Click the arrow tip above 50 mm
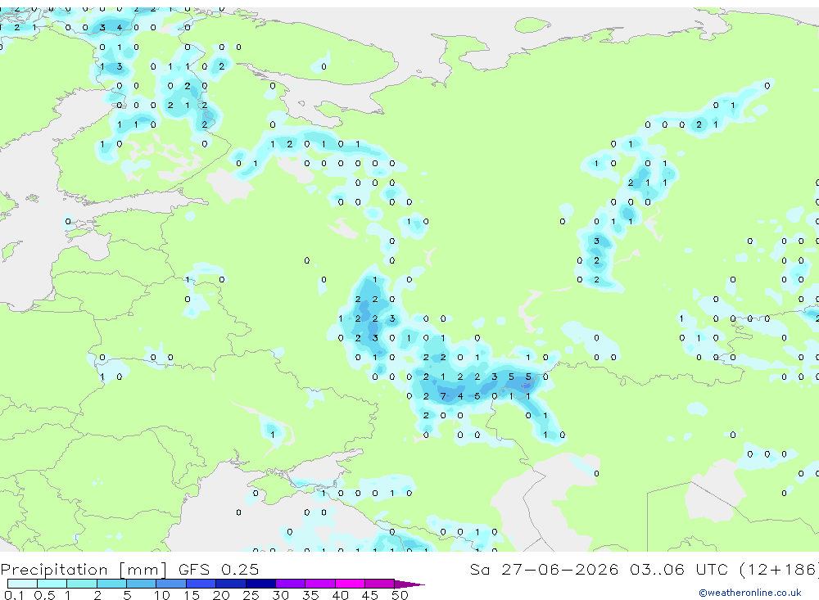819x600 pixels. tap(410, 584)
